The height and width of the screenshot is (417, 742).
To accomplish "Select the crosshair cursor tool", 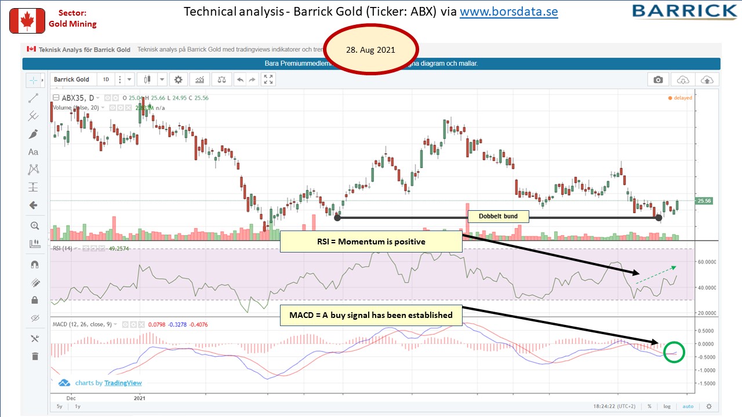I will click(x=32, y=80).
